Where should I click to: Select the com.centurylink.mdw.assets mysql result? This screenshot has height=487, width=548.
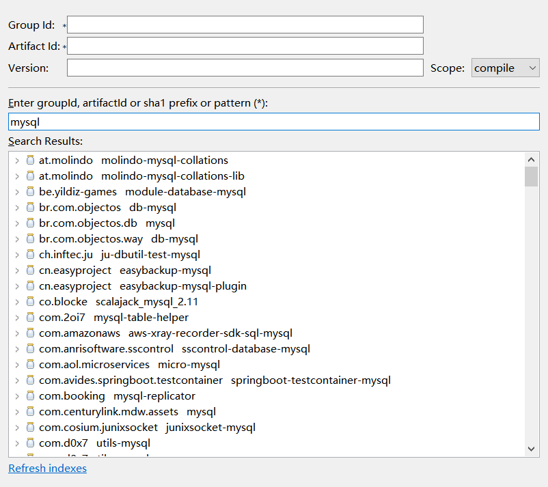(x=127, y=412)
